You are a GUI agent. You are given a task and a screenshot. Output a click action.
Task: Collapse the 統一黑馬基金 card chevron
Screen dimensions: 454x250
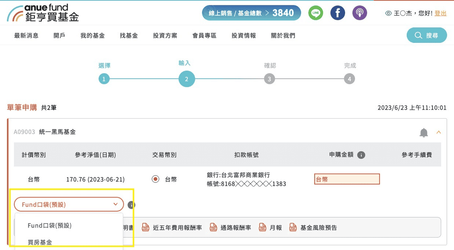pyautogui.click(x=439, y=132)
